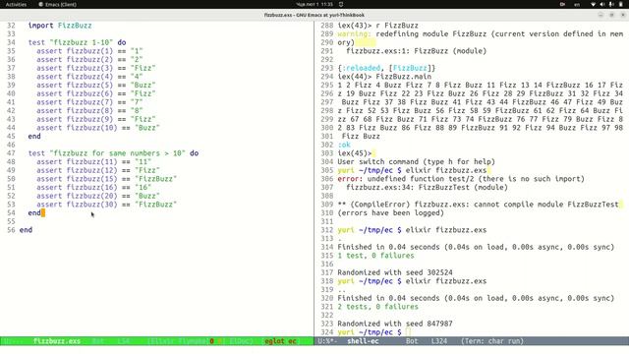Click the screen recording indicator icon
The width and height of the screenshot is (629, 354).
[562, 4]
